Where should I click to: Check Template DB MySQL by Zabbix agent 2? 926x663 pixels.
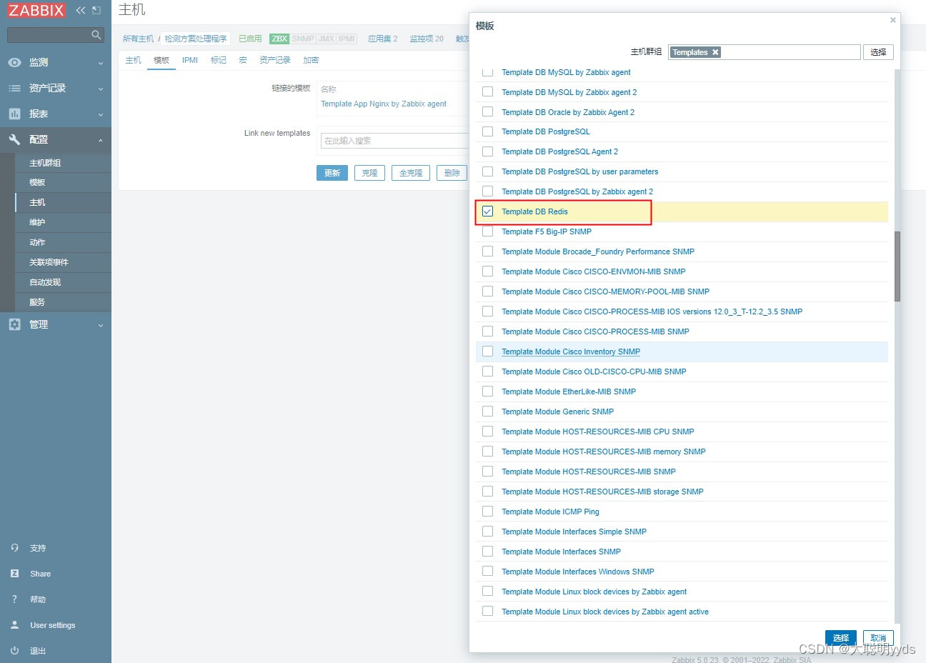coord(487,91)
